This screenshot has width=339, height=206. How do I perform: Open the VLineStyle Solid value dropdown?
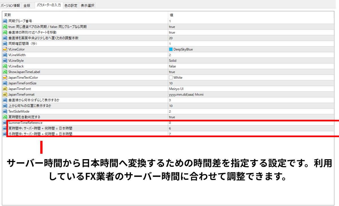pos(172,61)
